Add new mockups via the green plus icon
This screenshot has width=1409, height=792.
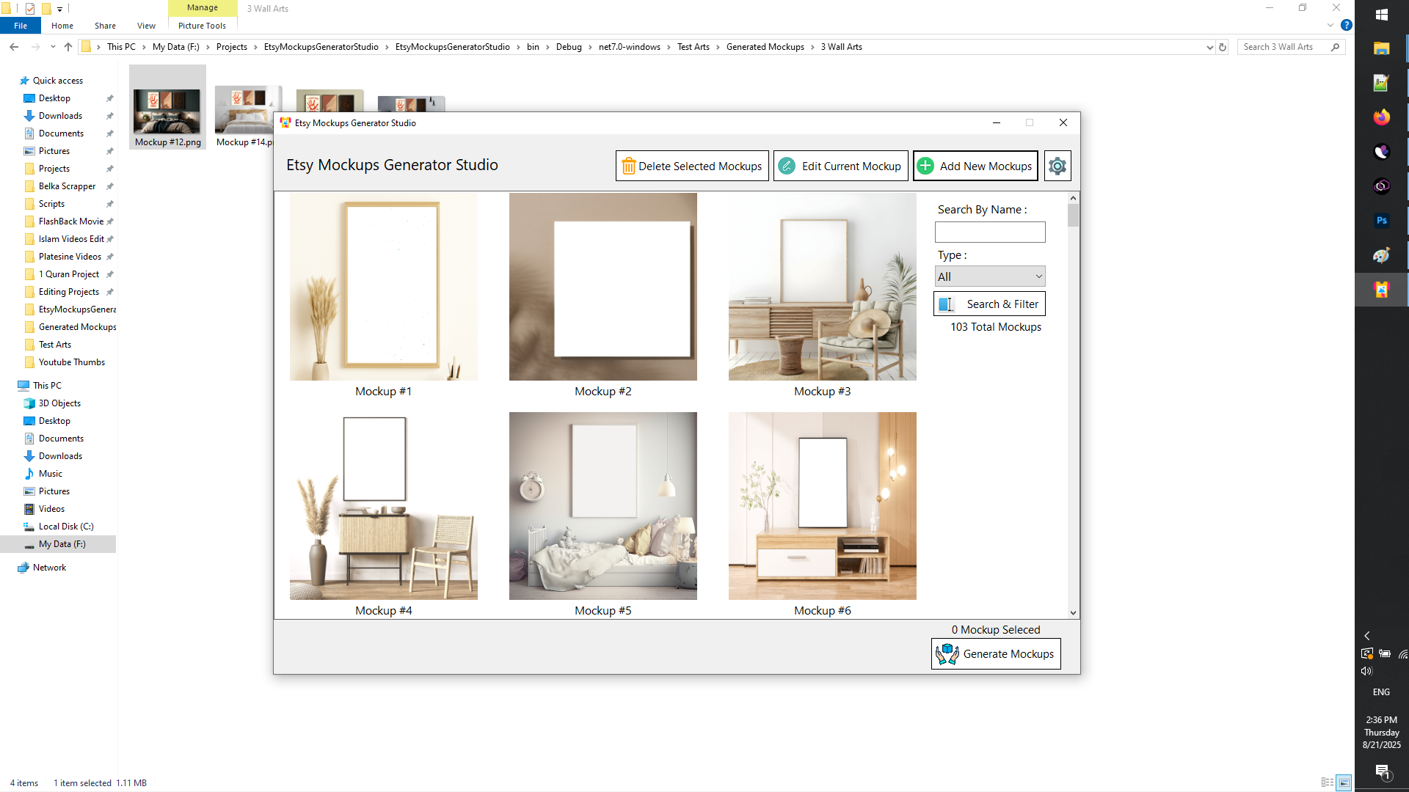click(x=925, y=166)
